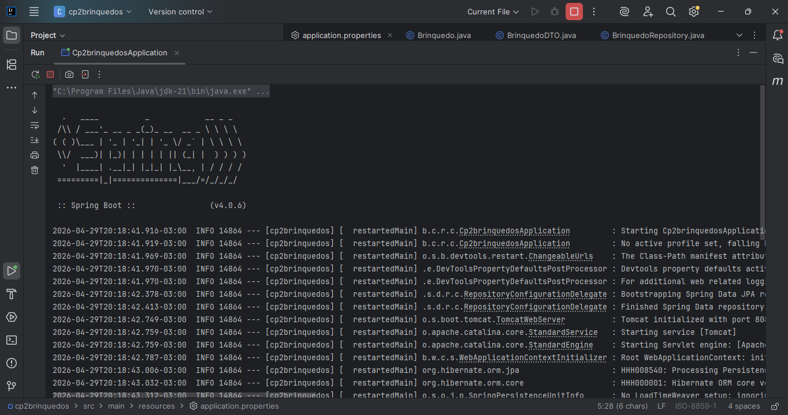
Task: Open the Project tool window folder icon
Action: (12, 35)
